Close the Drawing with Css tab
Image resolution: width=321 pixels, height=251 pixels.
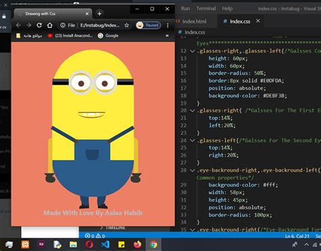87,14
